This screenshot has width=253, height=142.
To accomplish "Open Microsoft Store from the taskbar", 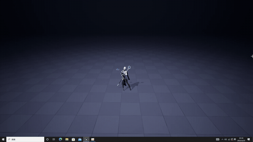I will (x=74, y=139).
